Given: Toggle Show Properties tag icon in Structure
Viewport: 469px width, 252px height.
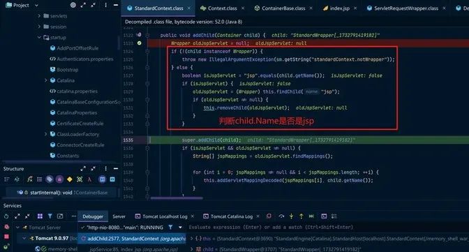Looking at the screenshot, I should pos(50,179).
